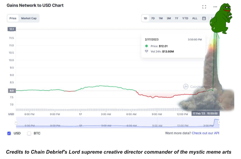Screen dimensions: 241x159
Task: Click the 9:00 PM x-axis label
Action: pos(55,114)
